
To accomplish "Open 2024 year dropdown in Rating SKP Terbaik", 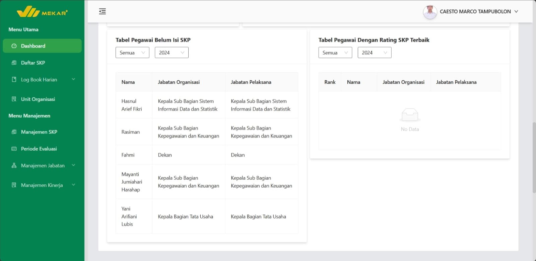I will pyautogui.click(x=374, y=53).
